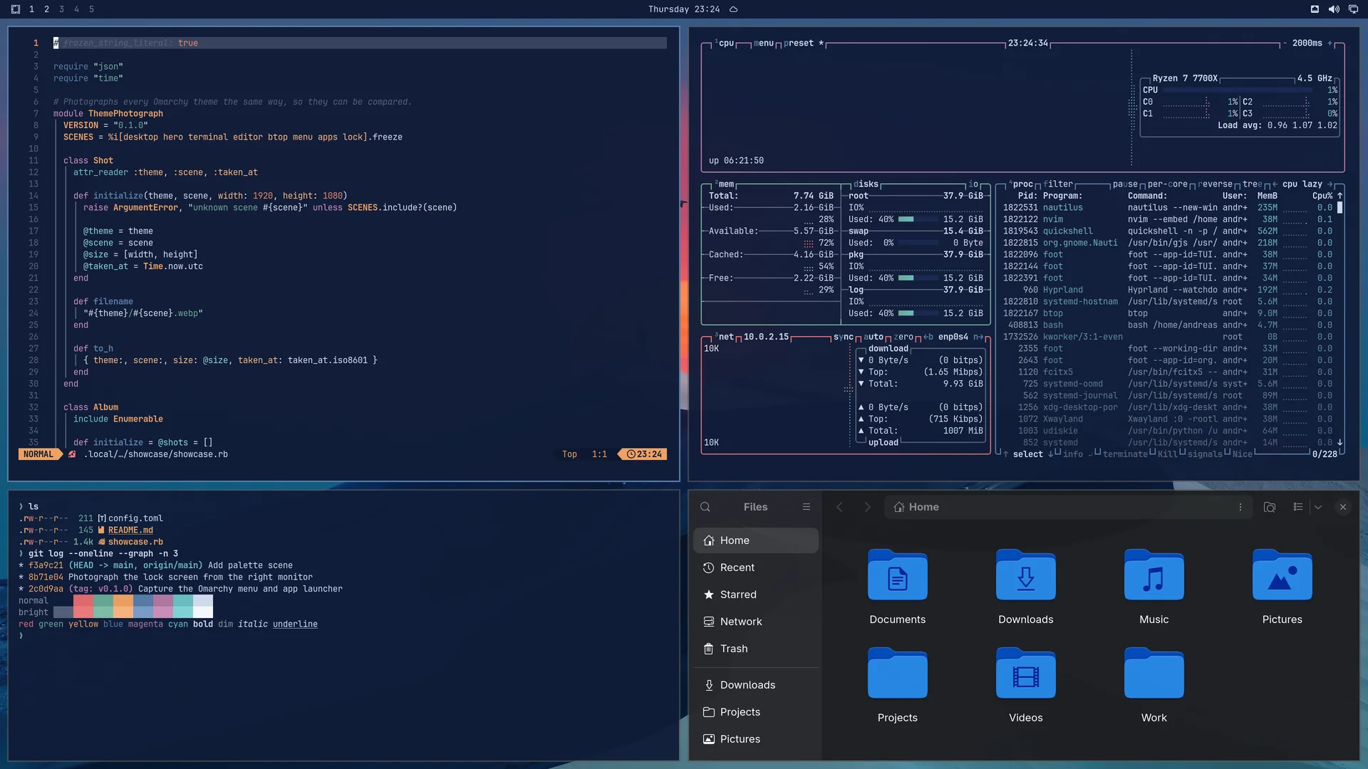Screen dimensions: 1368x769
Task: Toggle btop proc filter
Action: (1058, 184)
